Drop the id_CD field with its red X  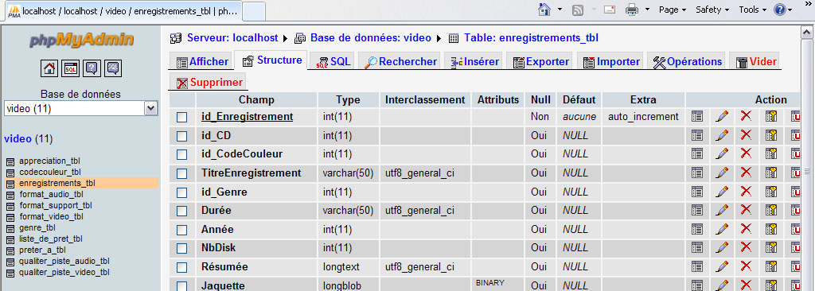click(746, 135)
